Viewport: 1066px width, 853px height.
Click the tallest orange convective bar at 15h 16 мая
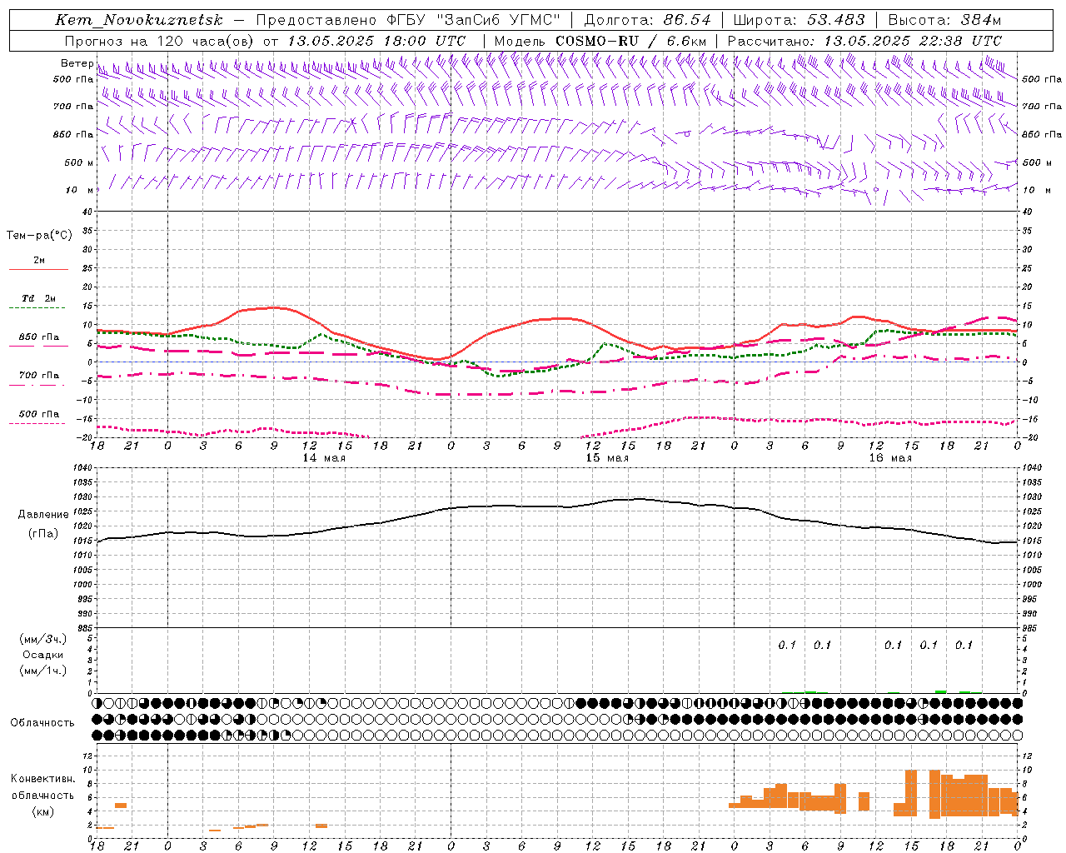tap(911, 793)
